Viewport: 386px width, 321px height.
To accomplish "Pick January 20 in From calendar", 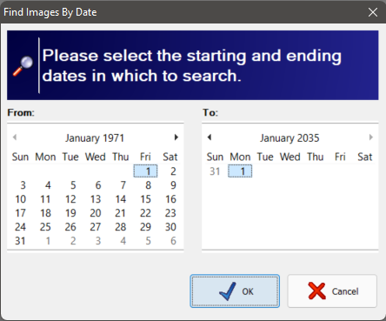I will [96, 213].
